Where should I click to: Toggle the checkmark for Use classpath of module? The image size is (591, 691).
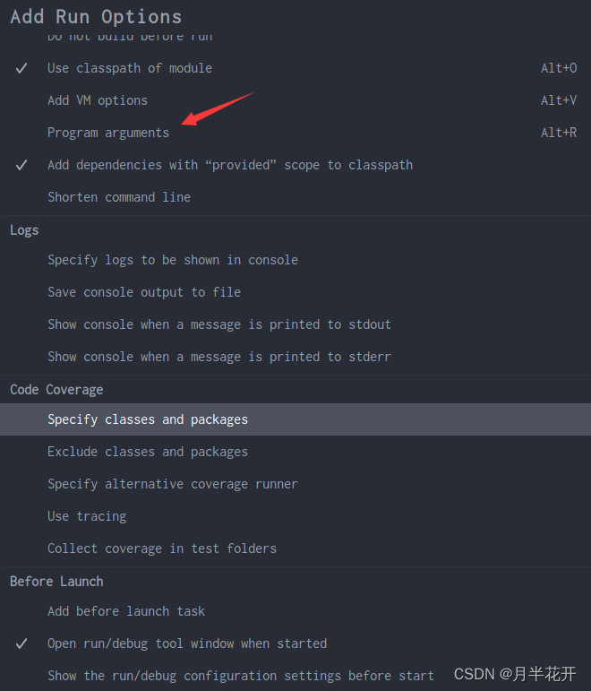[x=21, y=68]
